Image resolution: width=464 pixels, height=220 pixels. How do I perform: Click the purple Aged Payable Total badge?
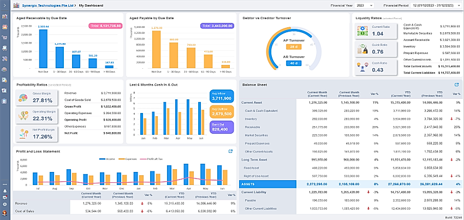(217, 26)
